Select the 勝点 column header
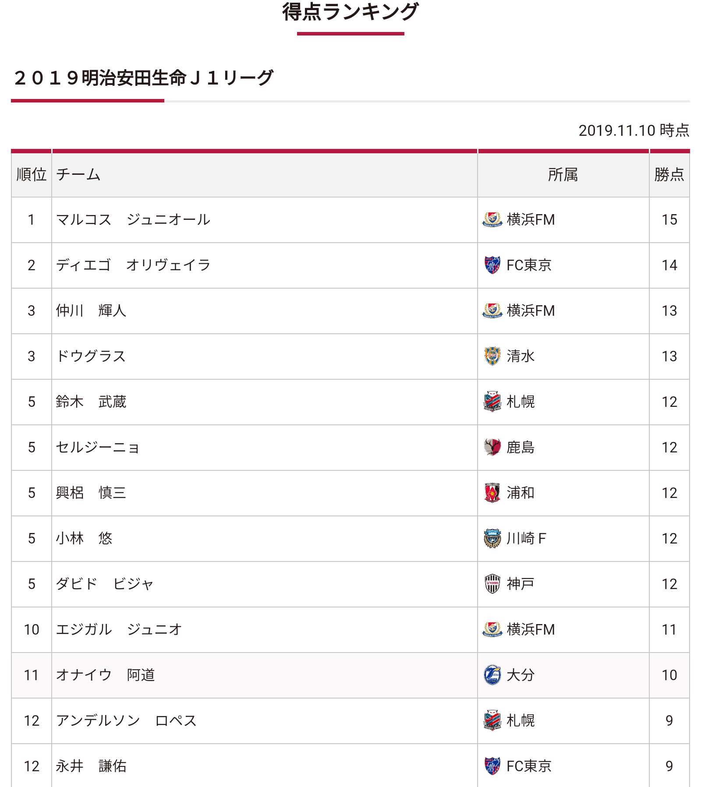The image size is (701, 787). coord(669,175)
